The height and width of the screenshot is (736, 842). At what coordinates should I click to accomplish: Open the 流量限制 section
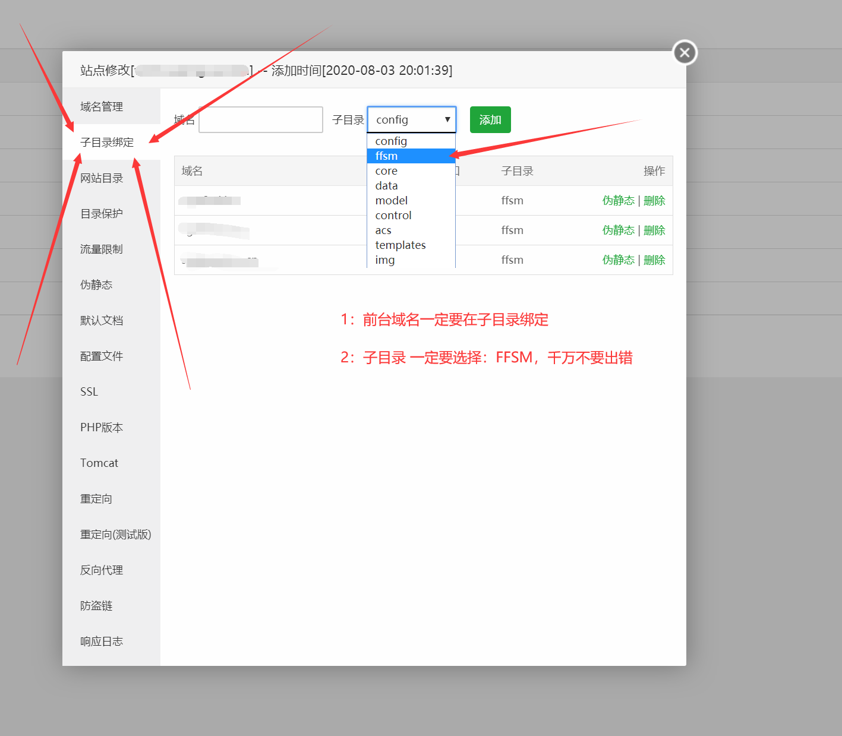tap(100, 249)
